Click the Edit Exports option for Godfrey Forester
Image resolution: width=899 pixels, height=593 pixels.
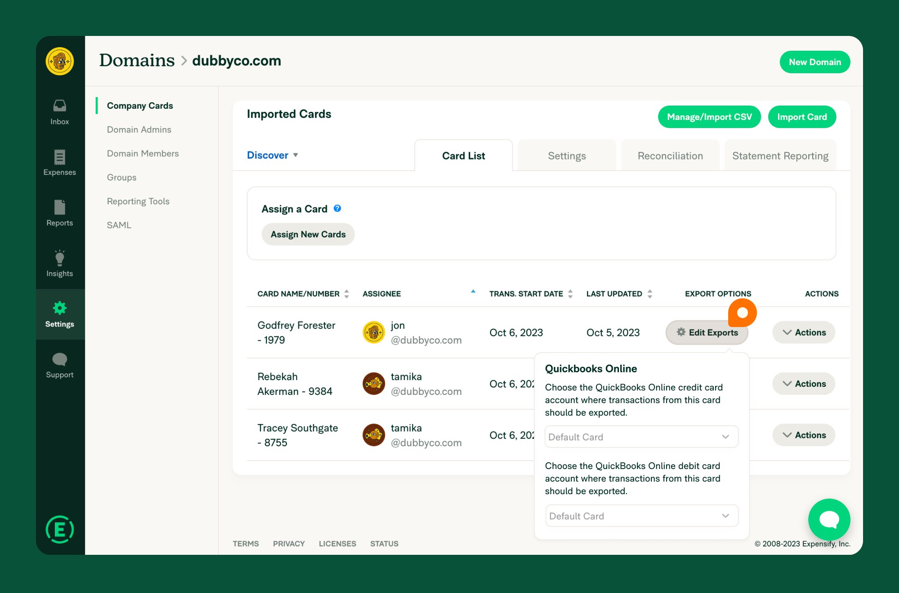point(707,332)
